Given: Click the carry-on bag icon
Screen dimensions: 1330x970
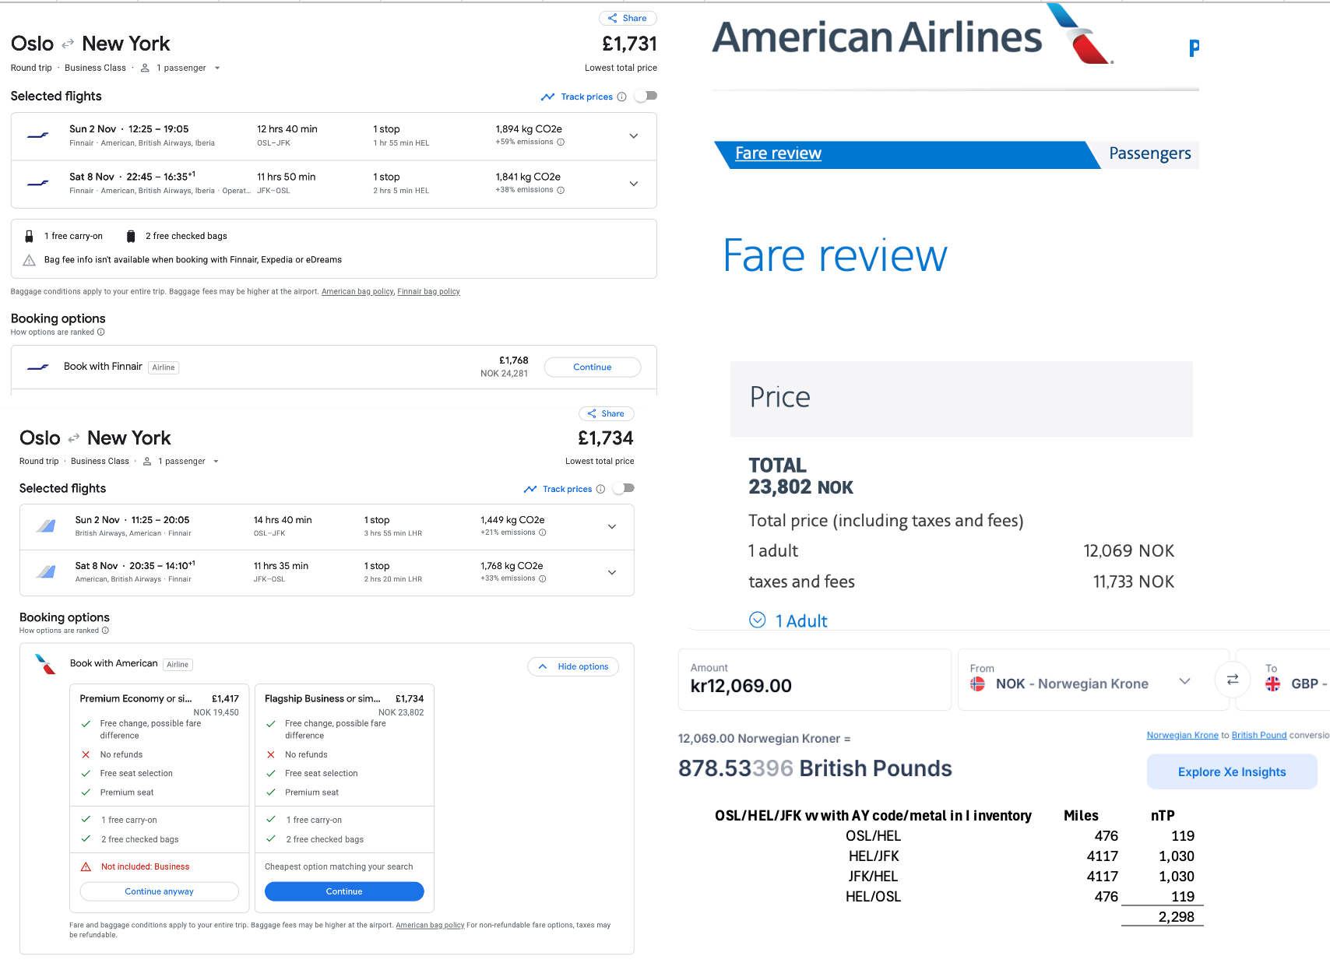Looking at the screenshot, I should pos(30,235).
